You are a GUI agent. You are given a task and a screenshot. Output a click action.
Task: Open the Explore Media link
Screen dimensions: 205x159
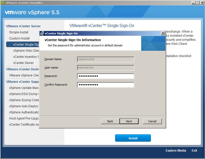pos(176,151)
